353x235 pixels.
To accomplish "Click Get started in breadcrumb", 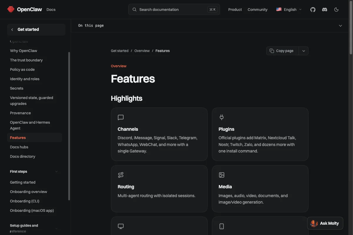I will tap(120, 51).
